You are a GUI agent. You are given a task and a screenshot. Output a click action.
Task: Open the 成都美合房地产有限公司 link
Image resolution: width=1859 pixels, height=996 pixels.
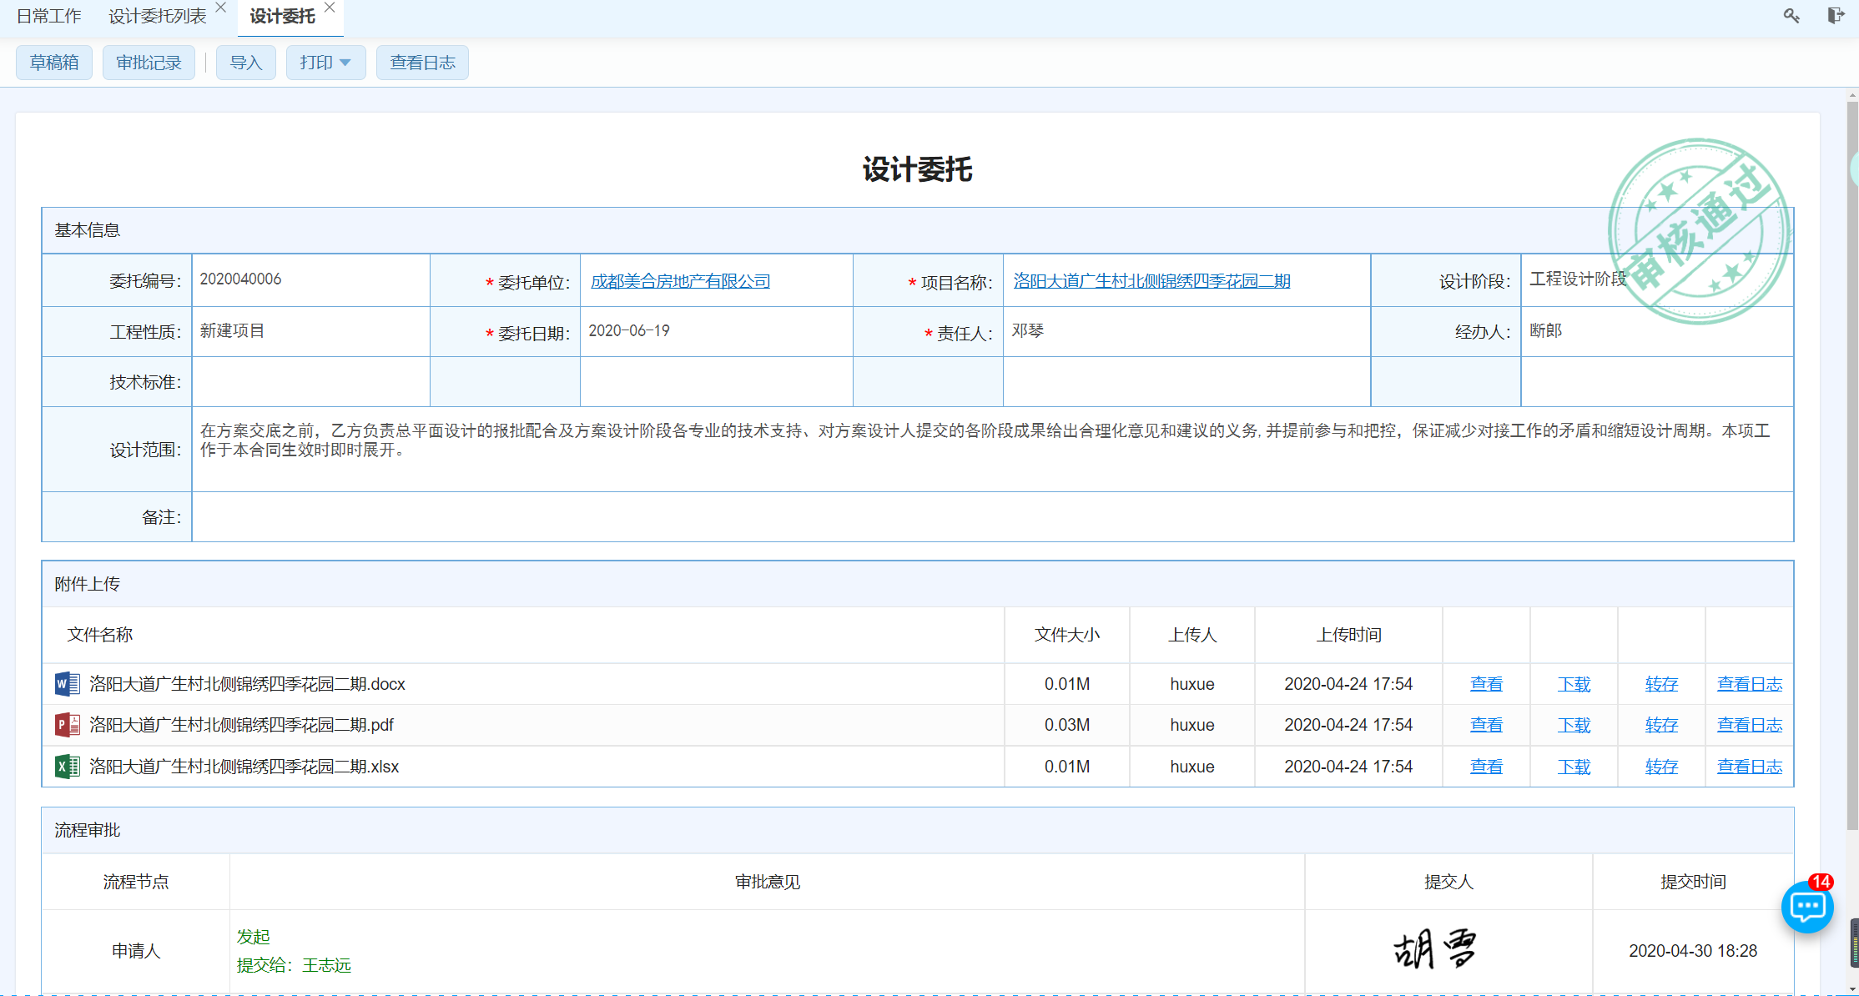[x=680, y=281]
